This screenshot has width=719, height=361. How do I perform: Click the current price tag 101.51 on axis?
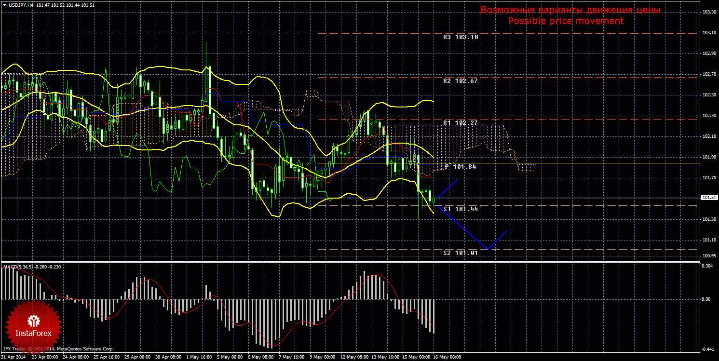click(708, 198)
